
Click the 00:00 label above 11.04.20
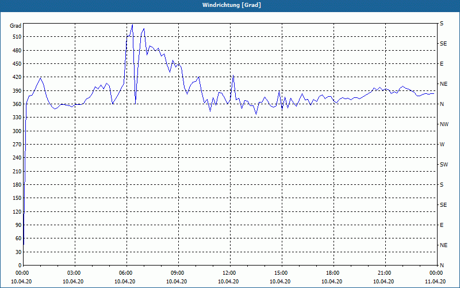[436, 273]
